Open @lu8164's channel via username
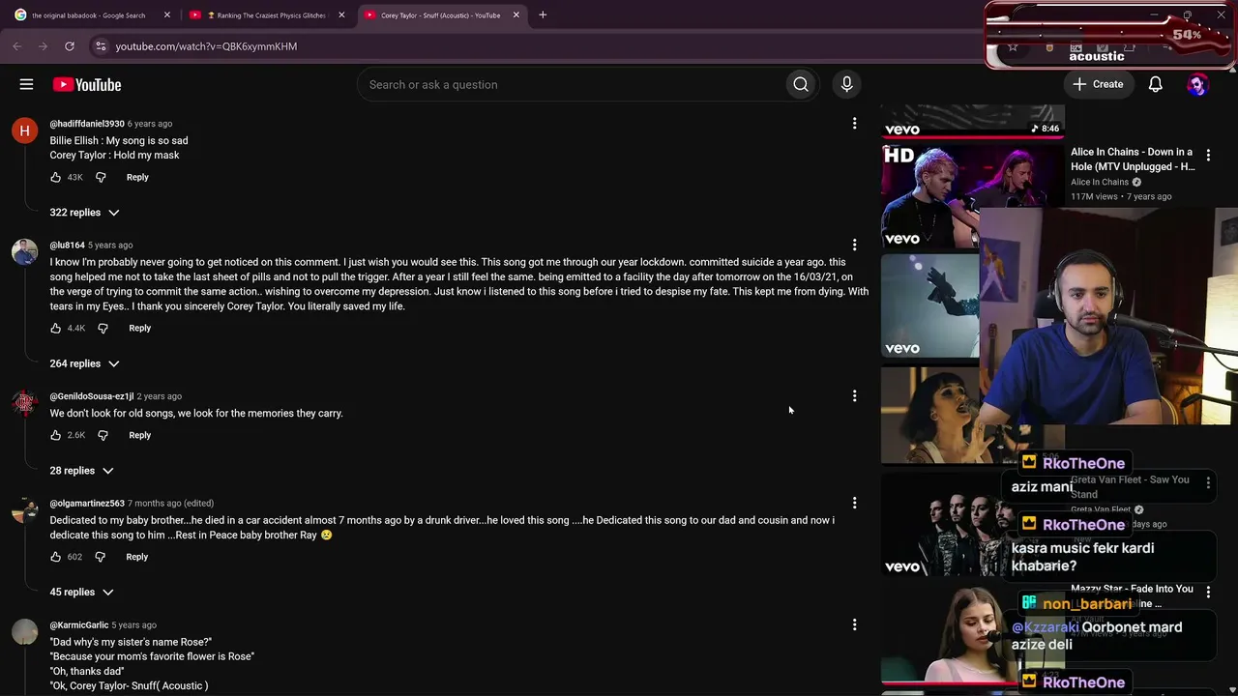 [x=68, y=246]
